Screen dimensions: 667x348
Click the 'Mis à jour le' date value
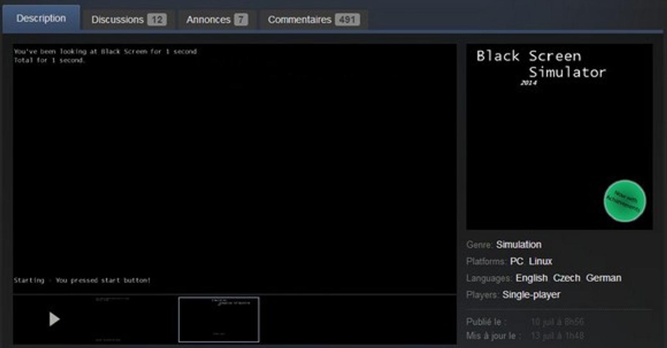click(557, 336)
